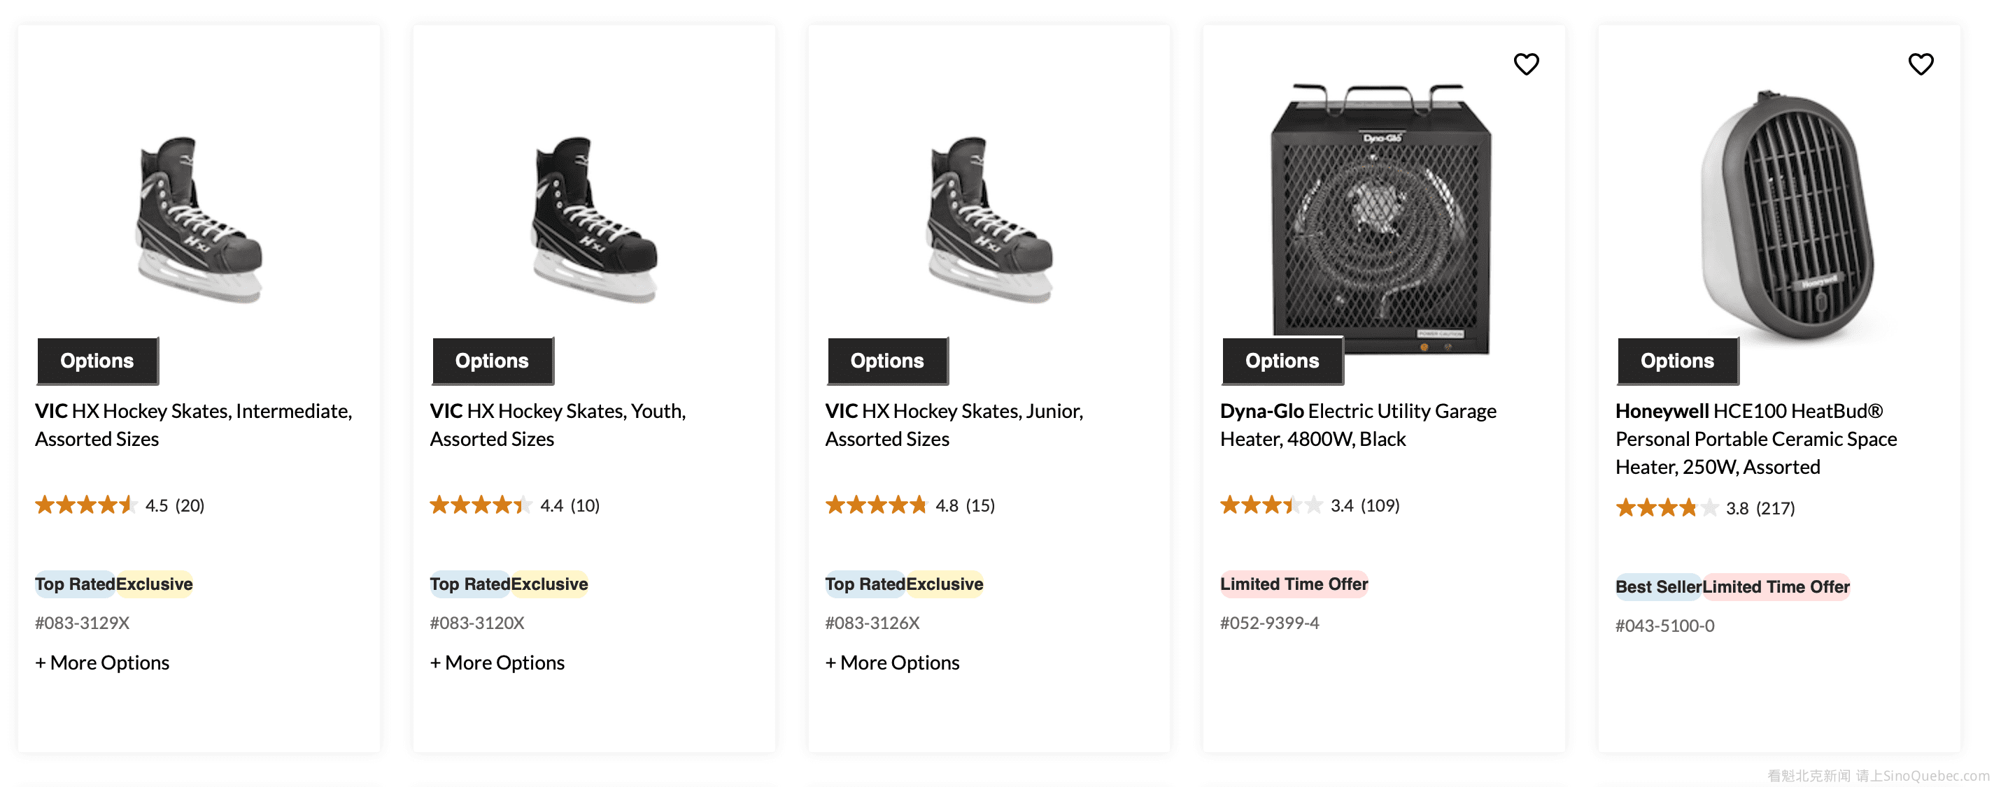Click heart icon on Honeywell HeatBud heater
Screen dimensions: 1994x787
[x=1921, y=64]
